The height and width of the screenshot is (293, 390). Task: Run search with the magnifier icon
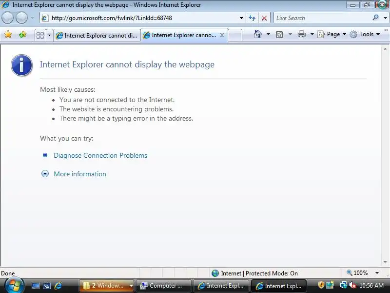(x=375, y=18)
